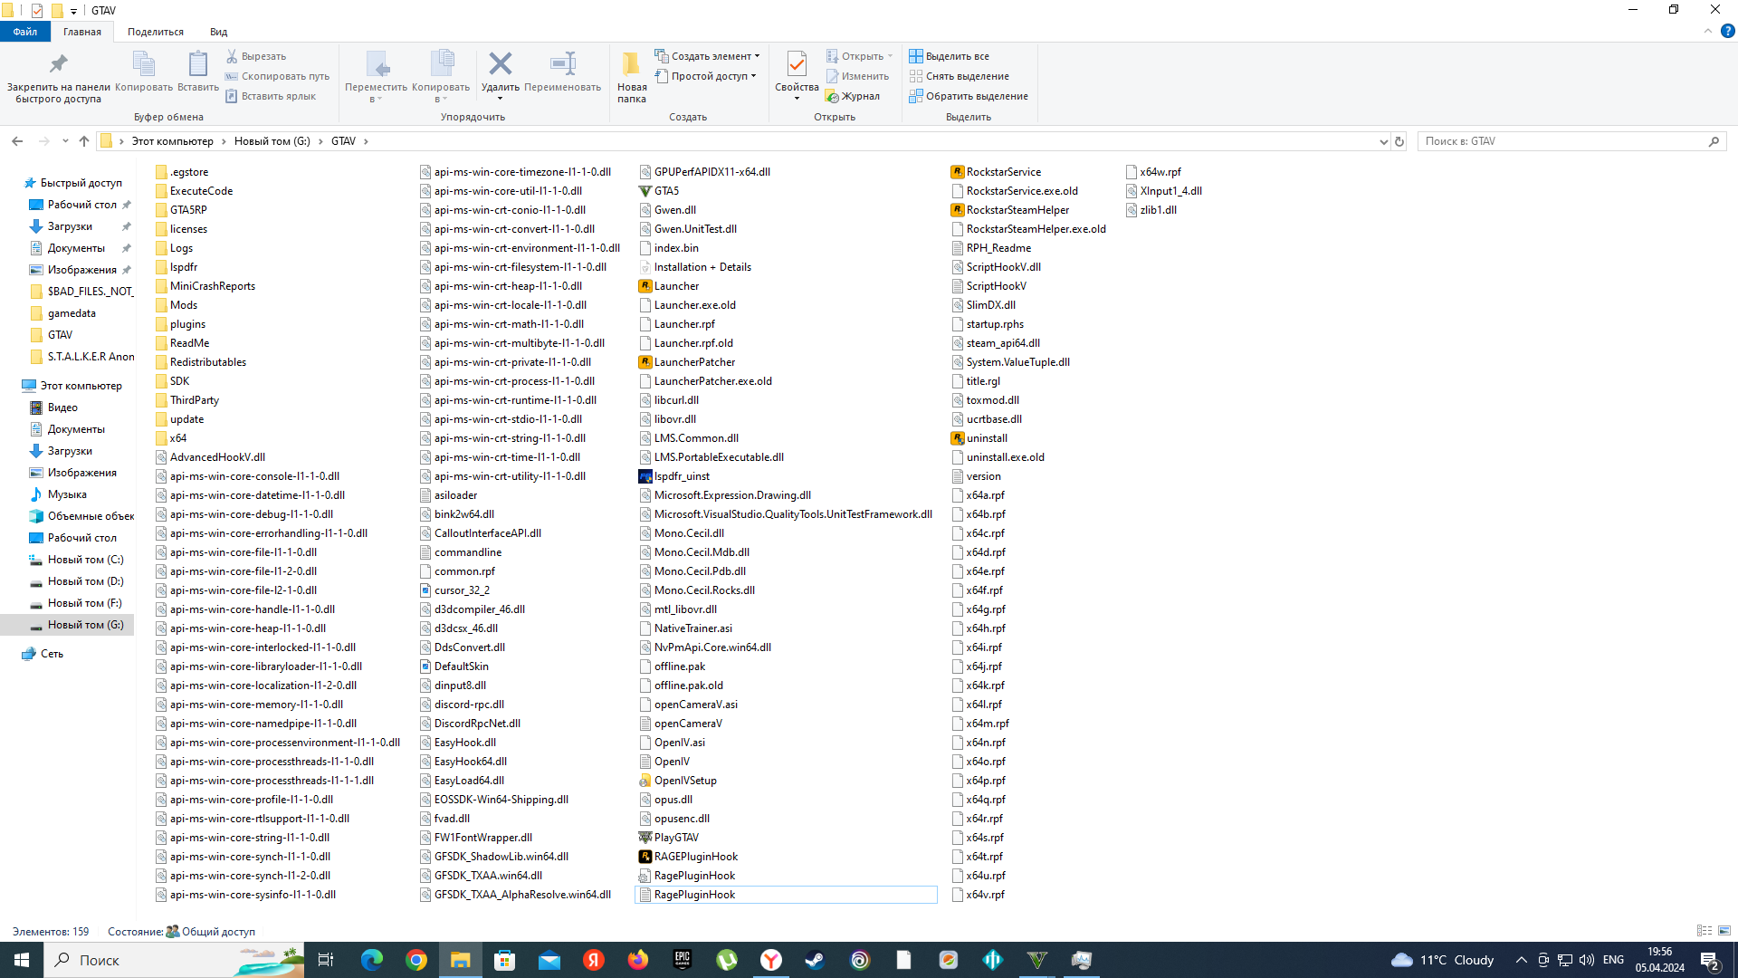Viewport: 1738px width, 978px height.
Task: Click the New folder (Новая папка) icon
Action: click(x=631, y=64)
